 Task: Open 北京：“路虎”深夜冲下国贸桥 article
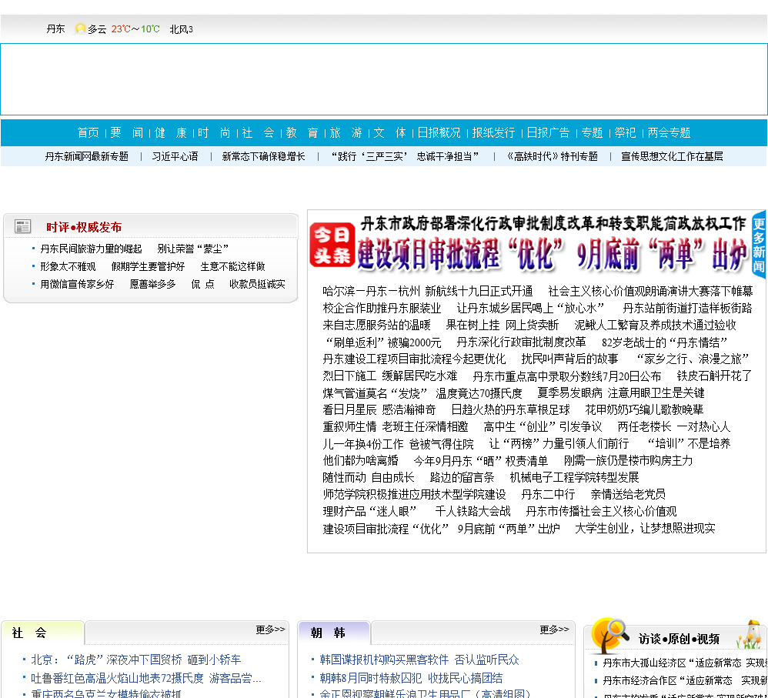(x=135, y=660)
